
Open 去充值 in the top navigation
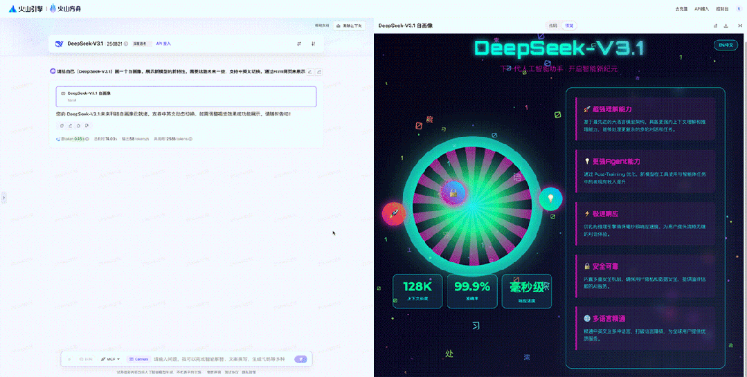click(681, 9)
